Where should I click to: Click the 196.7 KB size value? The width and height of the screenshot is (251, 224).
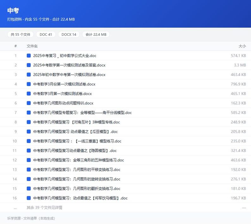pos(238,198)
